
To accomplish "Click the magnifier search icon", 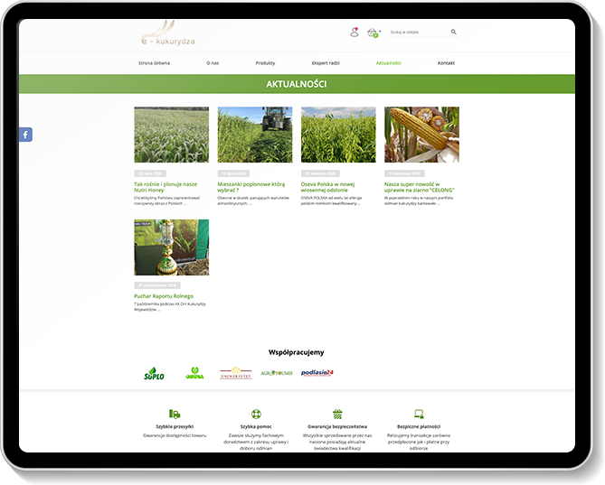I will point(454,32).
